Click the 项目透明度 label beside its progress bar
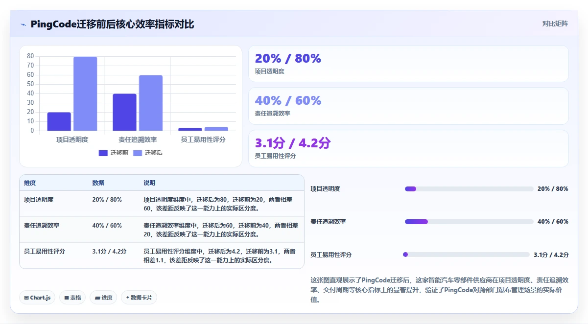This screenshot has height=324, width=588. pyautogui.click(x=325, y=189)
